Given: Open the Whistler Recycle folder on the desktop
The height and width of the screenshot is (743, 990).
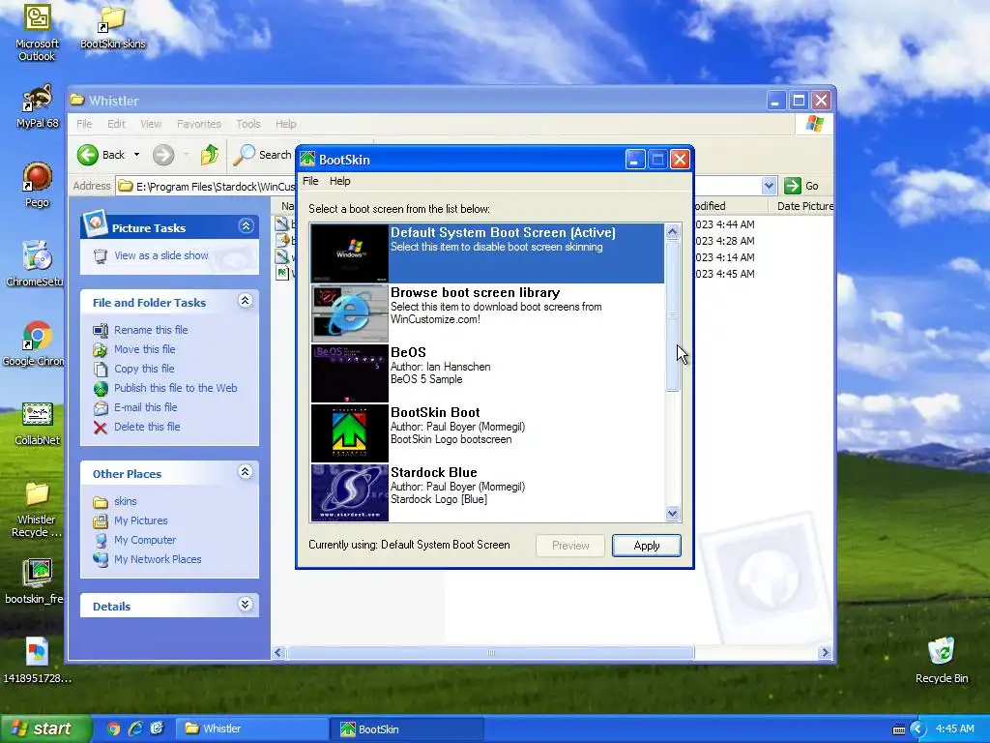Looking at the screenshot, I should (37, 509).
